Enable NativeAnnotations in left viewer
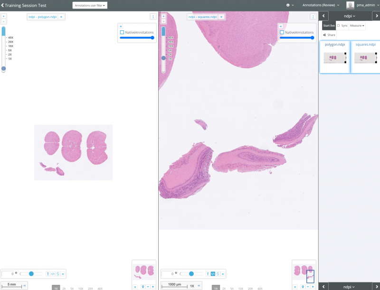The height and width of the screenshot is (290, 380). point(122,32)
